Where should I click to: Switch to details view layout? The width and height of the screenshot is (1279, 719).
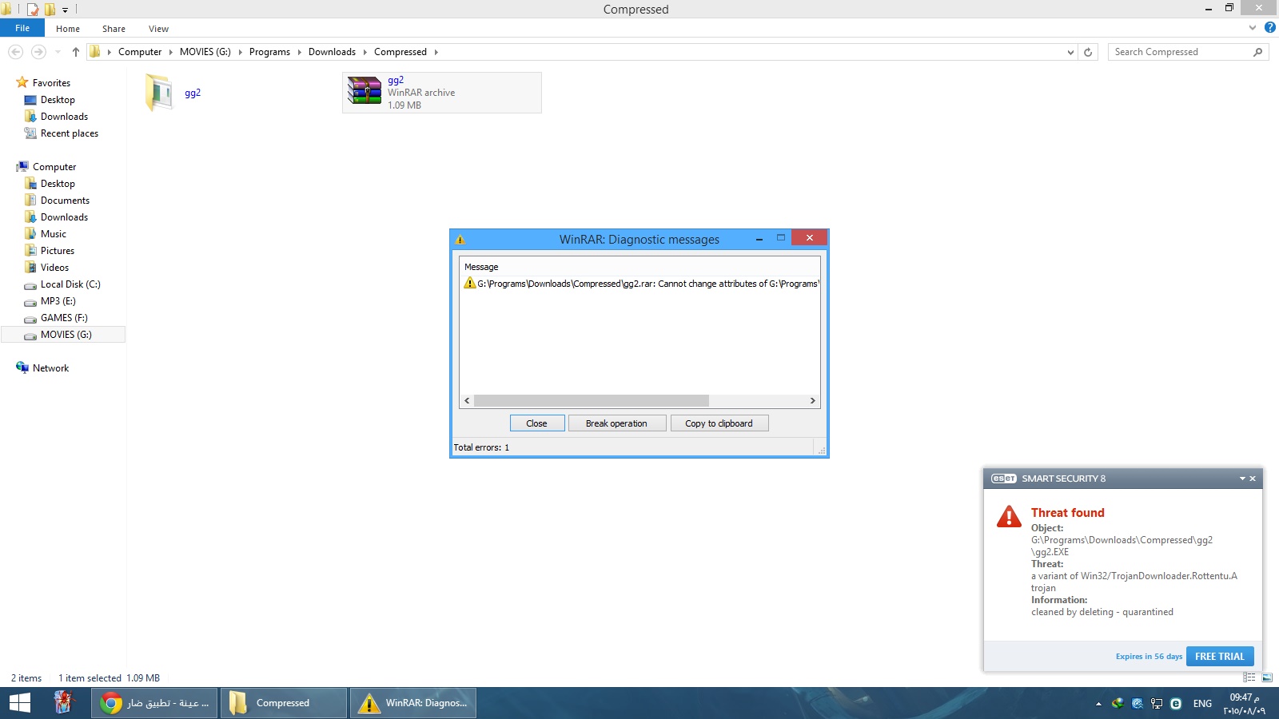point(1249,677)
